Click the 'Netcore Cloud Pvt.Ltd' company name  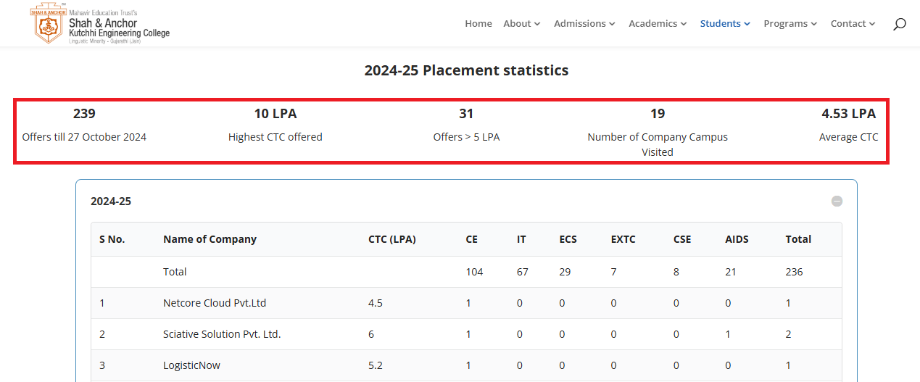tap(215, 303)
